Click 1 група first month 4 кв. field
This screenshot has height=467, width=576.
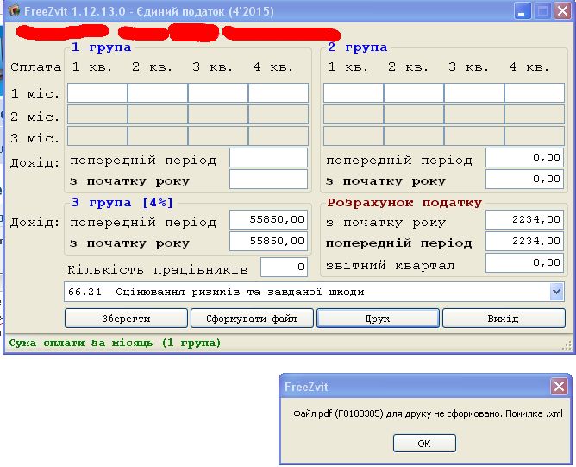click(x=279, y=93)
